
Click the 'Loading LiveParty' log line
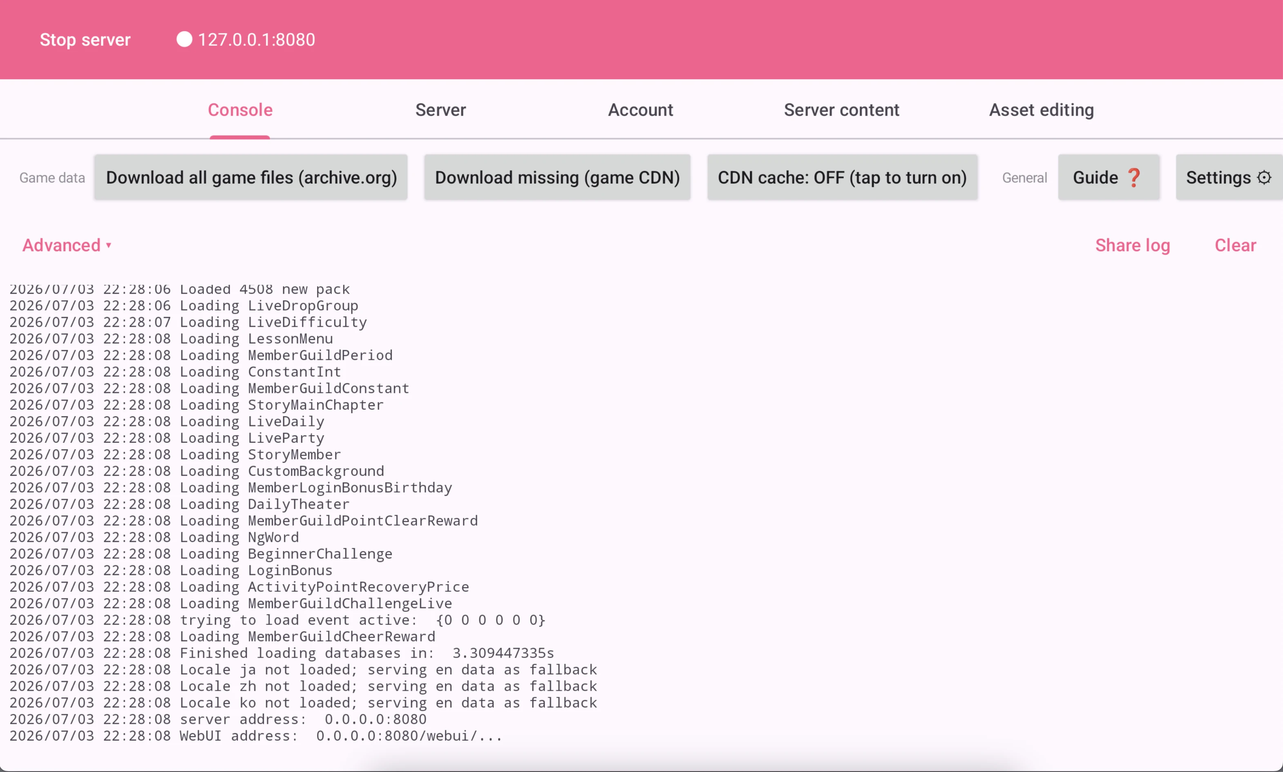[167, 438]
